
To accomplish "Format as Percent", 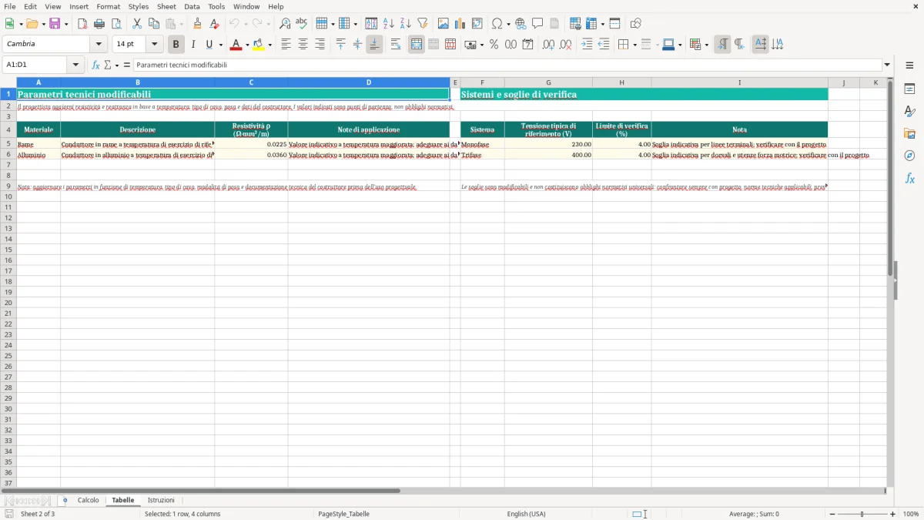I will pos(494,45).
